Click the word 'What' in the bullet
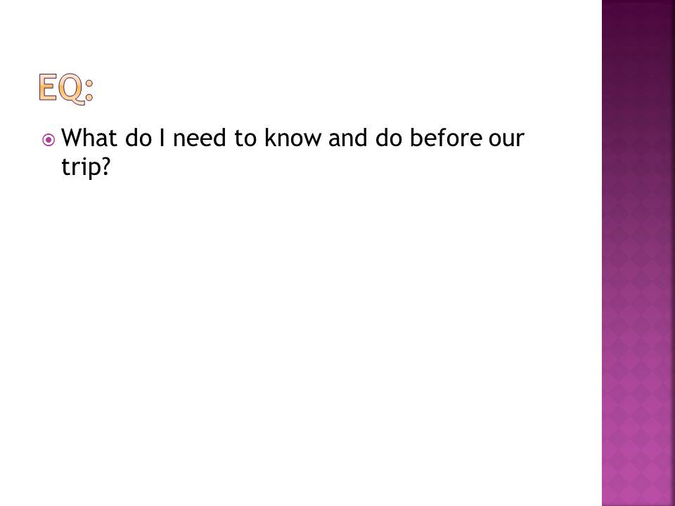675x506 pixels. click(x=89, y=138)
